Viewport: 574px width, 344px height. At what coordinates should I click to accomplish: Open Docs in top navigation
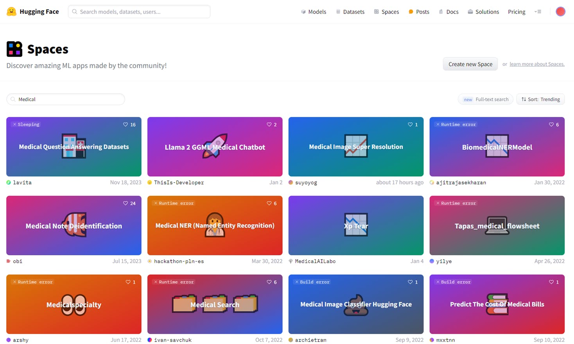[448, 12]
